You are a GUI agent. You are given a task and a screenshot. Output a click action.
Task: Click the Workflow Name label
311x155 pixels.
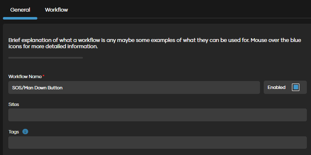(25, 76)
